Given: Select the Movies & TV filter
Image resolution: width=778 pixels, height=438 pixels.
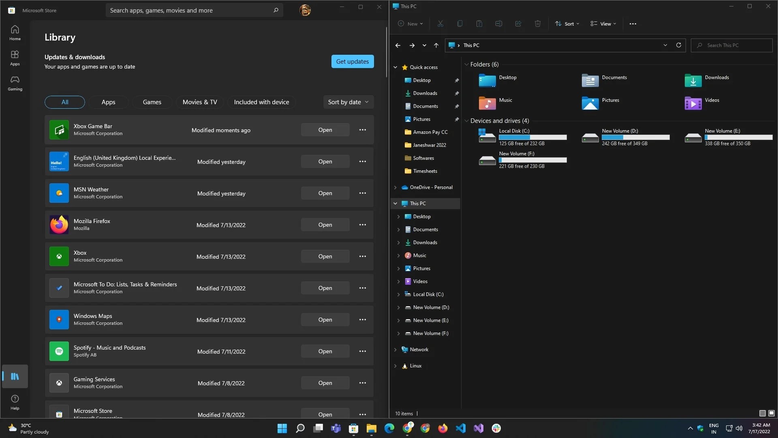Looking at the screenshot, I should pyautogui.click(x=200, y=102).
